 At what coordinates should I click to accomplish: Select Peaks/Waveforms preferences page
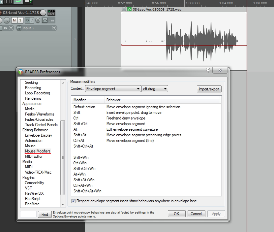(x=40, y=114)
